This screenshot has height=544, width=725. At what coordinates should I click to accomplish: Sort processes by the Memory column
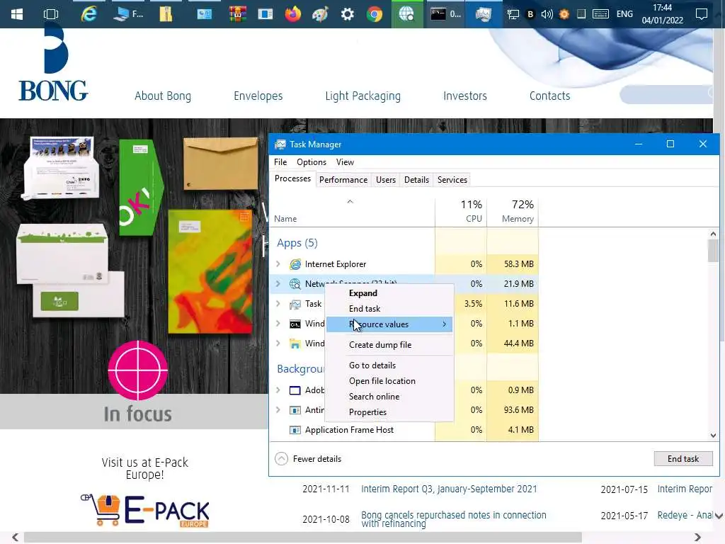click(x=513, y=211)
